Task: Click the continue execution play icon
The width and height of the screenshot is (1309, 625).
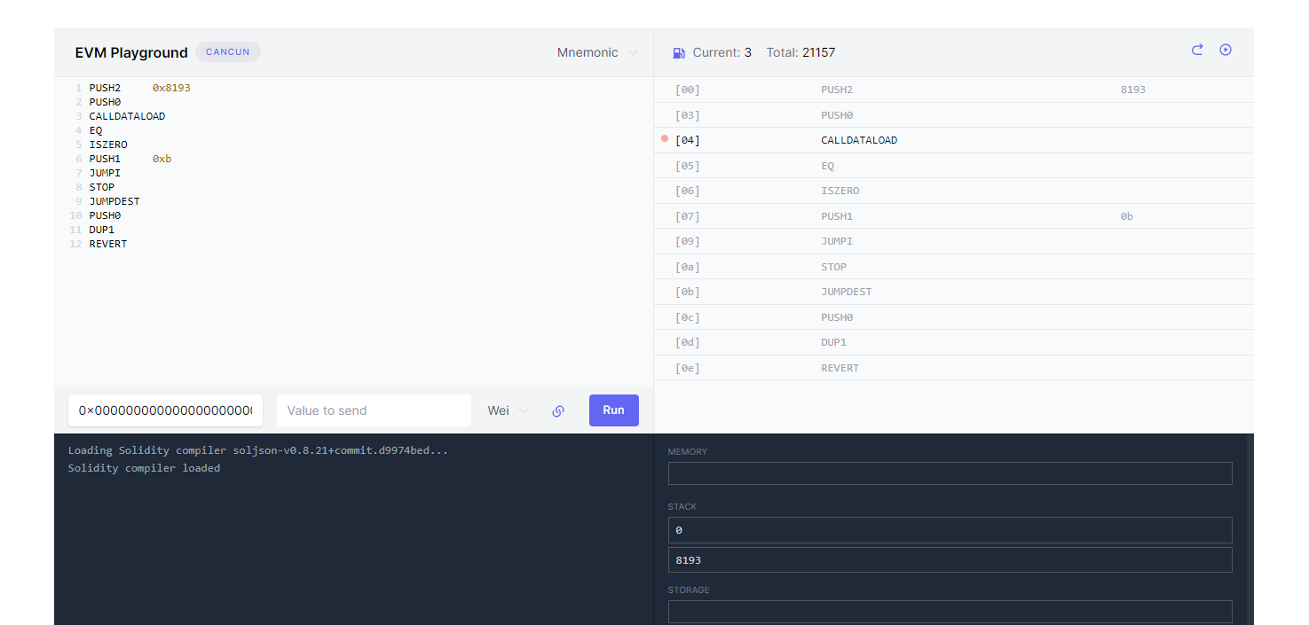Action: coord(1226,51)
